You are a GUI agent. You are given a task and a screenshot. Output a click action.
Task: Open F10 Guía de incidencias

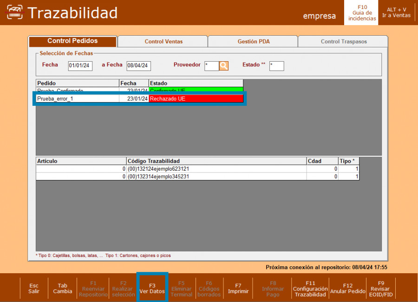pos(362,13)
